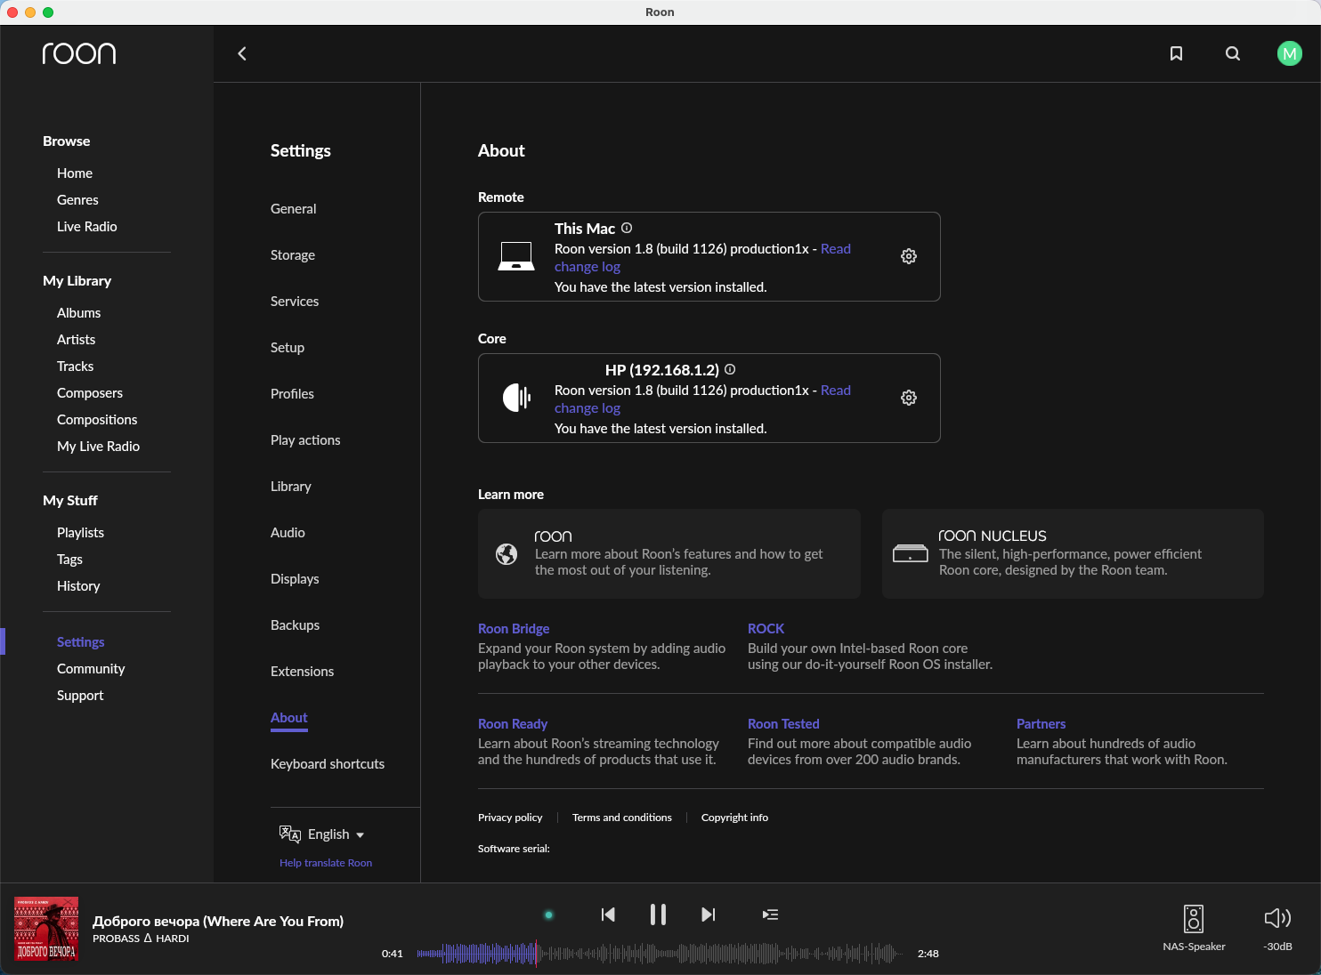The height and width of the screenshot is (975, 1321).
Task: Go to Home in sidebar
Action: click(75, 173)
